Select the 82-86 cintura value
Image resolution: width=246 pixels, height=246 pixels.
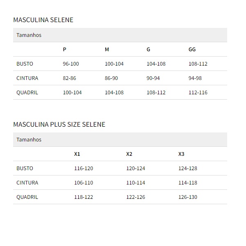pyautogui.click(x=69, y=78)
